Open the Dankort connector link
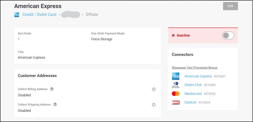253x122 pixels. tap(191, 102)
